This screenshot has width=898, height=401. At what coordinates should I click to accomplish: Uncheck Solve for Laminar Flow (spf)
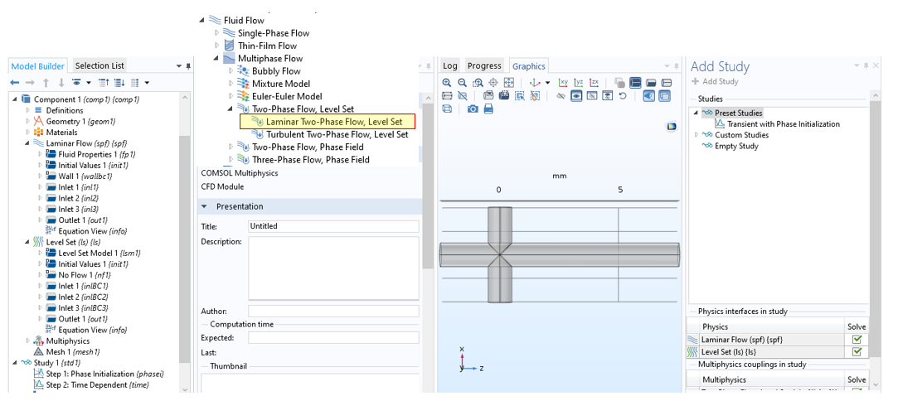pyautogui.click(x=857, y=340)
